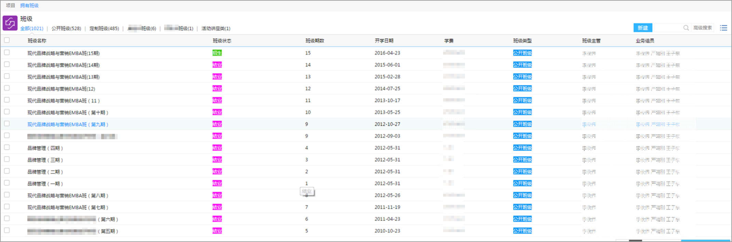Sort by 开学日期 column header
This screenshot has height=242, width=732.
[x=384, y=41]
